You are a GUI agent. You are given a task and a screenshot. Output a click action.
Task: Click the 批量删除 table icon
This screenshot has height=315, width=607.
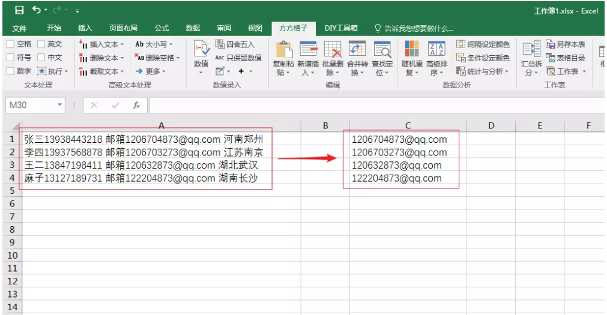pos(333,50)
